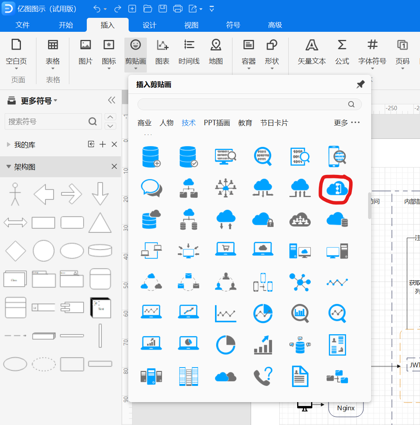420x425 pixels.
Task: Select the network nodes clipart
Action: click(x=300, y=282)
